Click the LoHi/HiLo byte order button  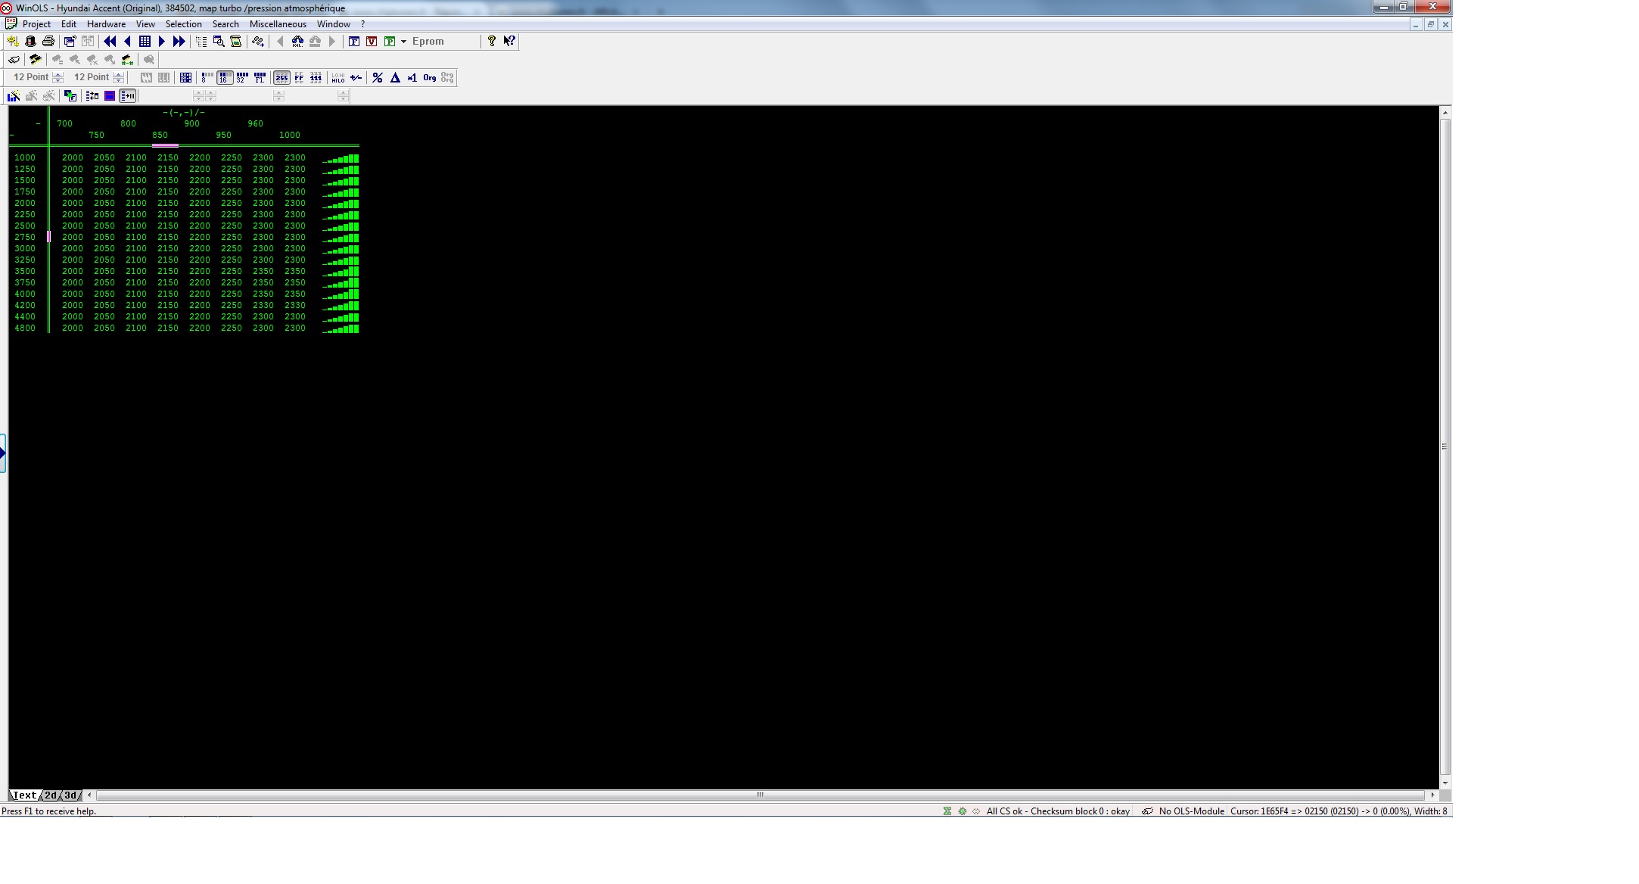[337, 78]
